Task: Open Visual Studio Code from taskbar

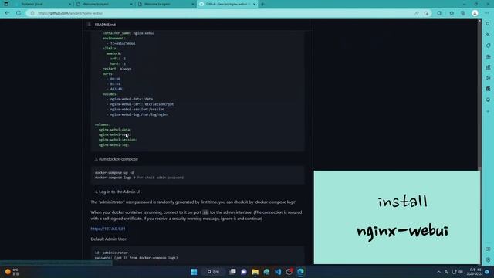Action: pyautogui.click(x=278, y=272)
